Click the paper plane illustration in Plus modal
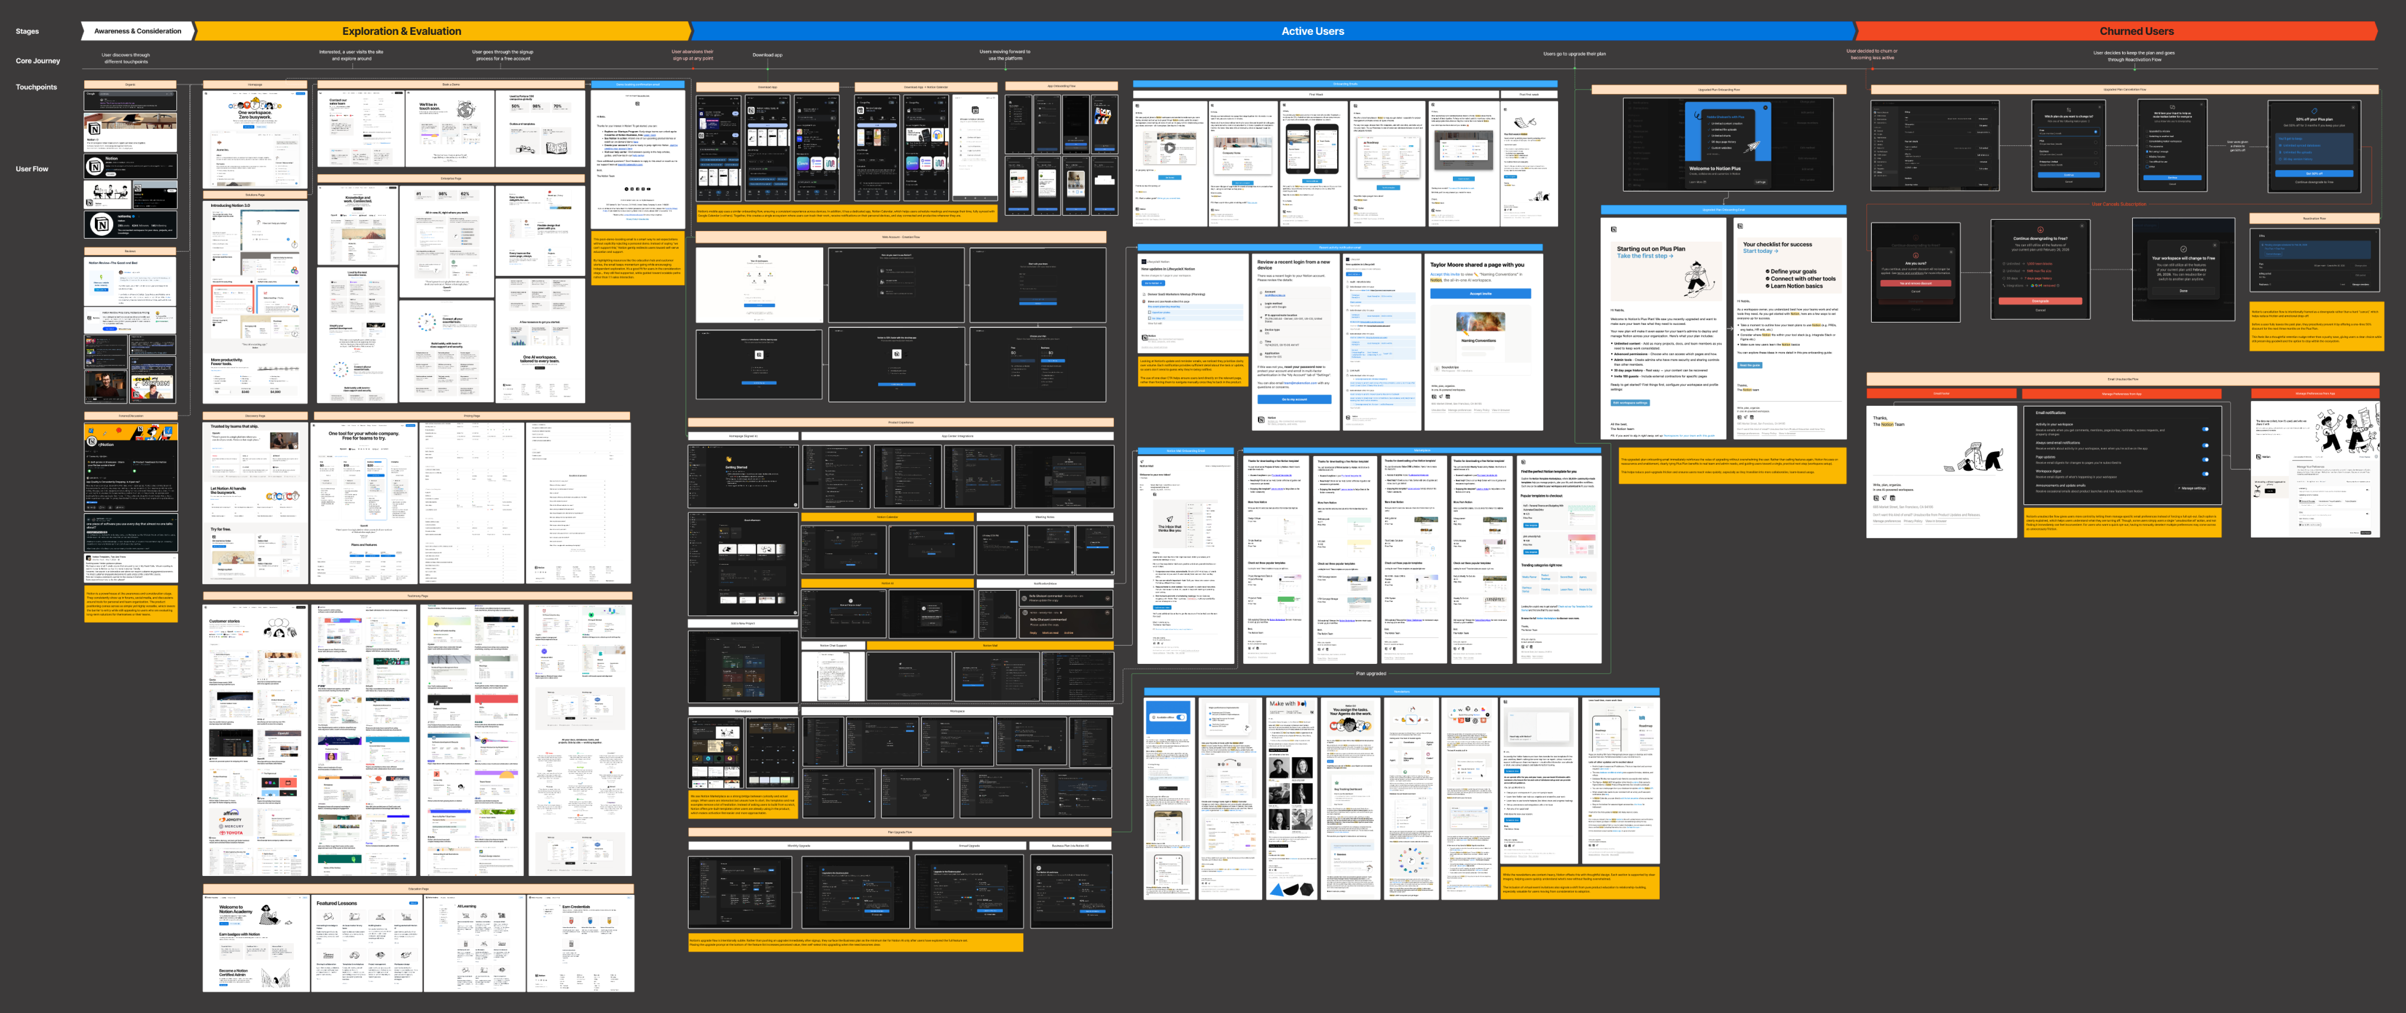The image size is (2406, 1013). [1752, 147]
